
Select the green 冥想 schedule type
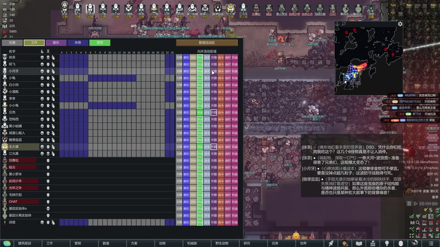coord(100,43)
